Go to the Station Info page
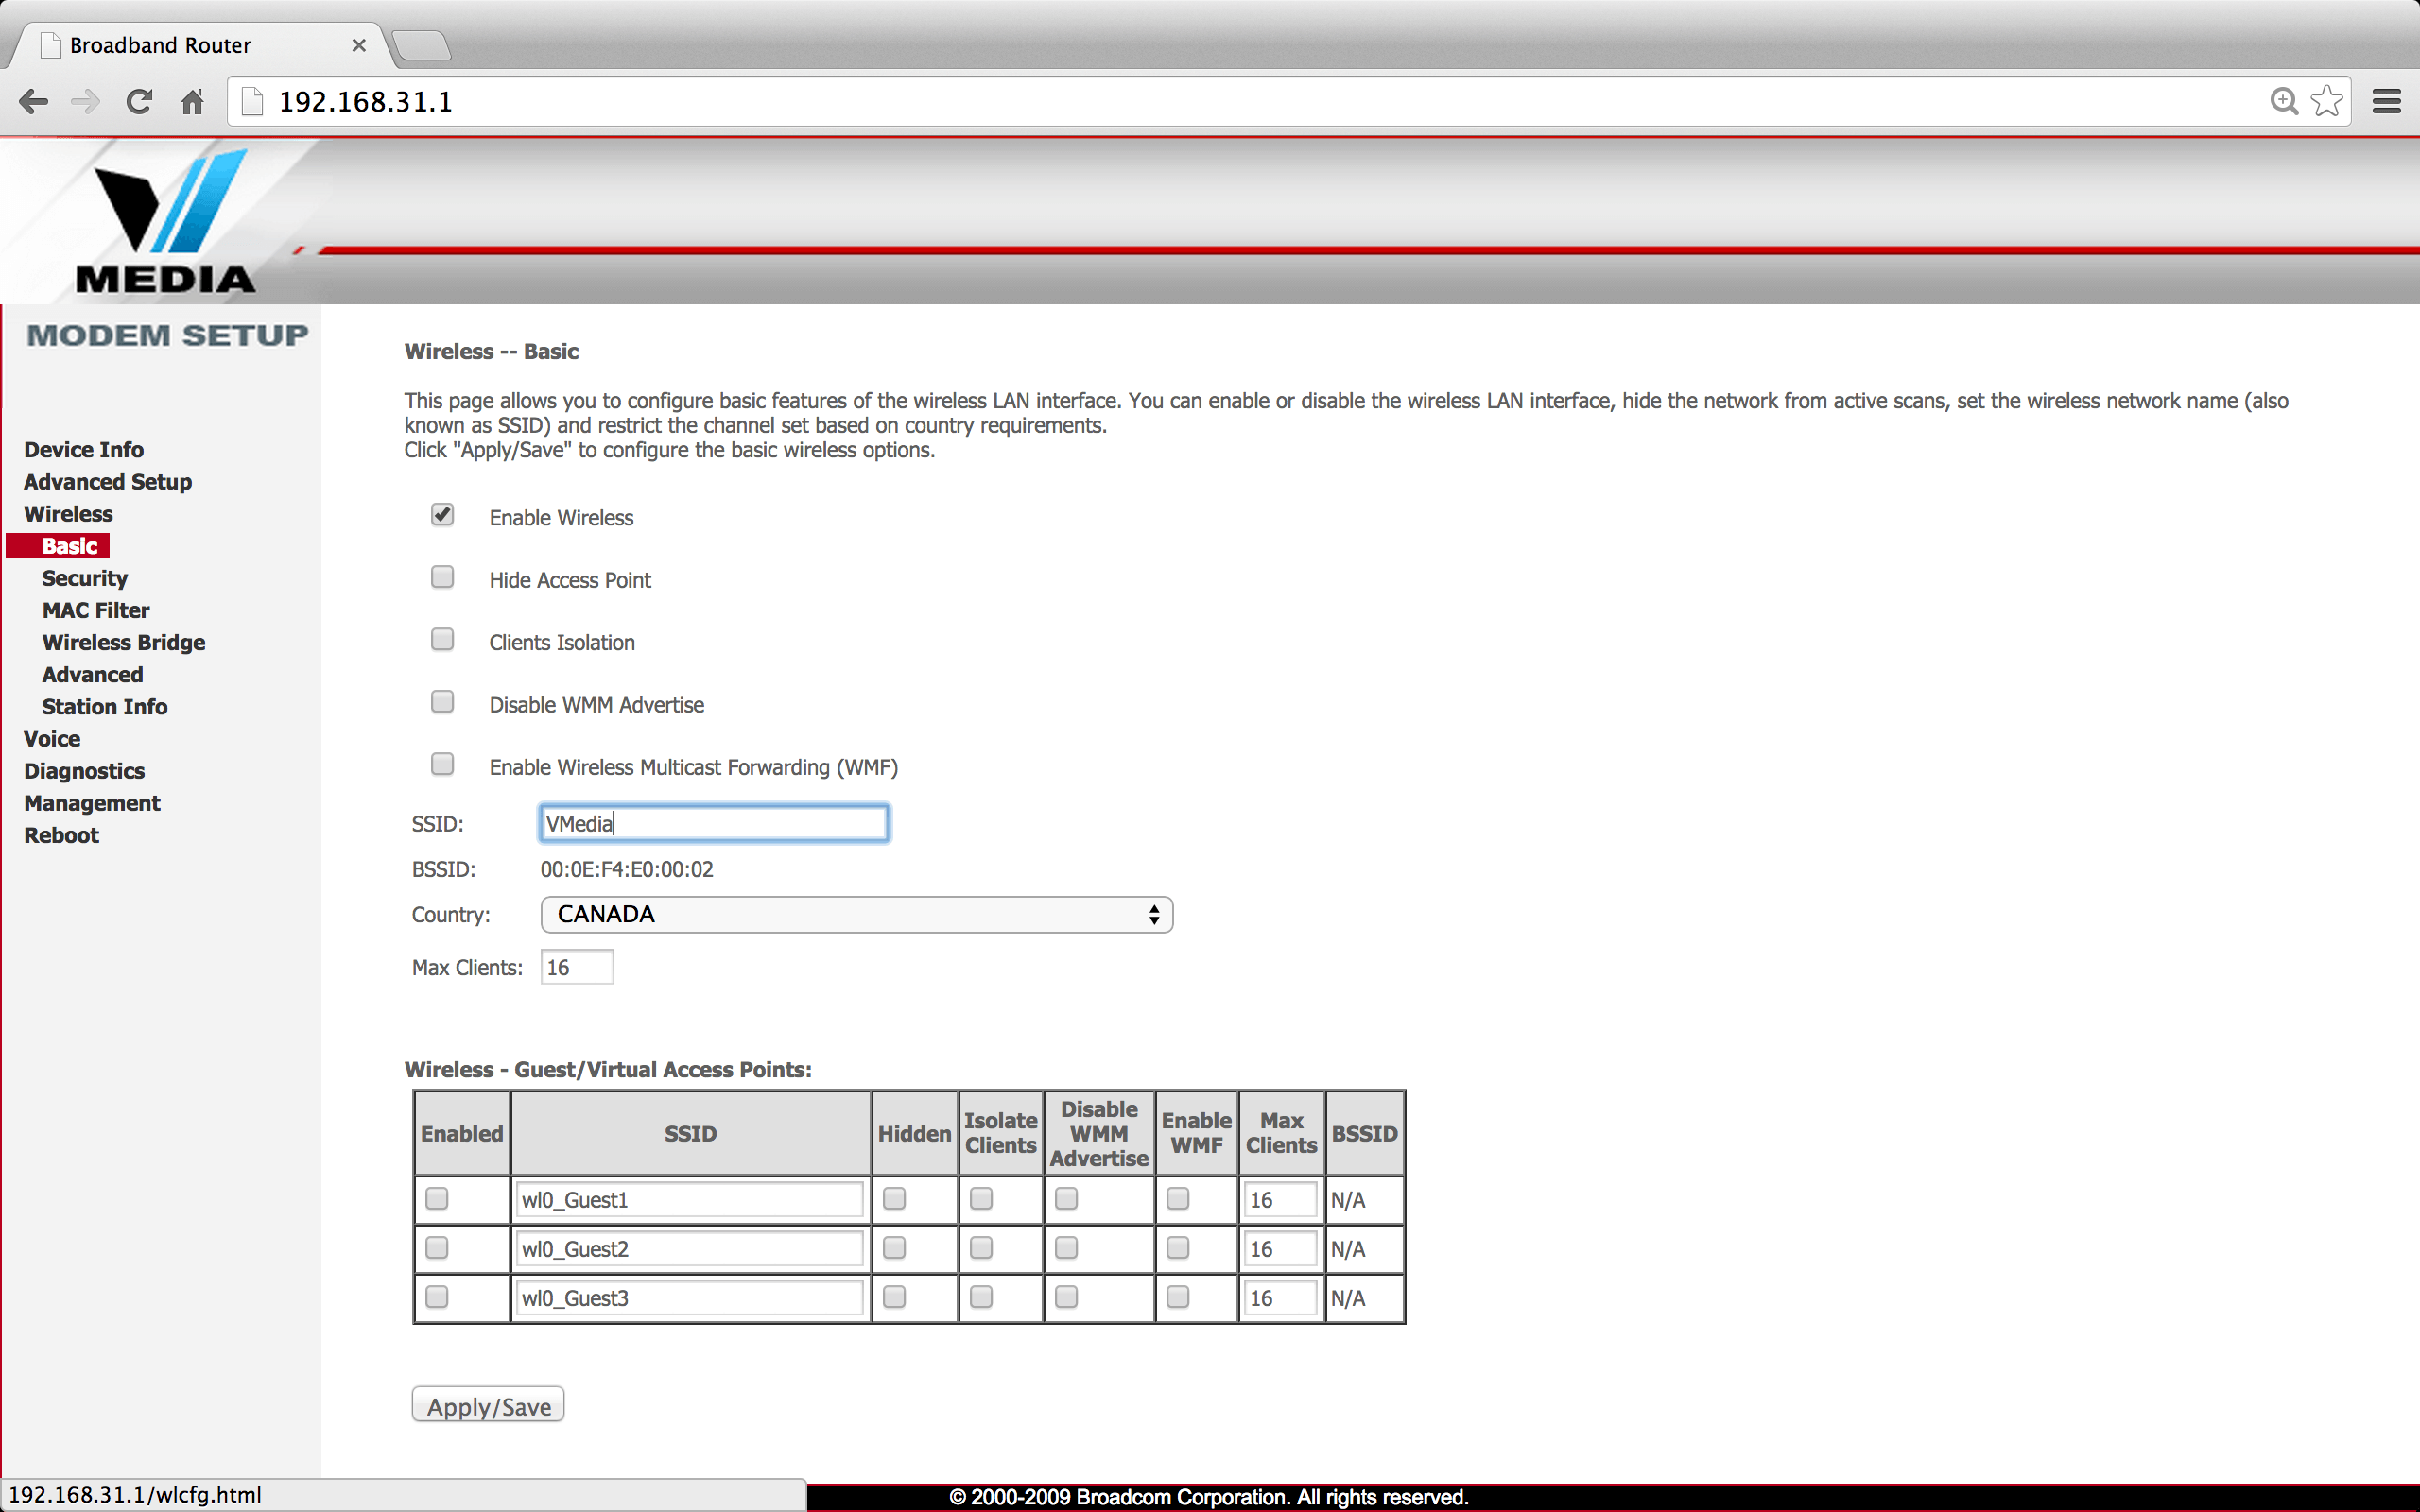 105,707
